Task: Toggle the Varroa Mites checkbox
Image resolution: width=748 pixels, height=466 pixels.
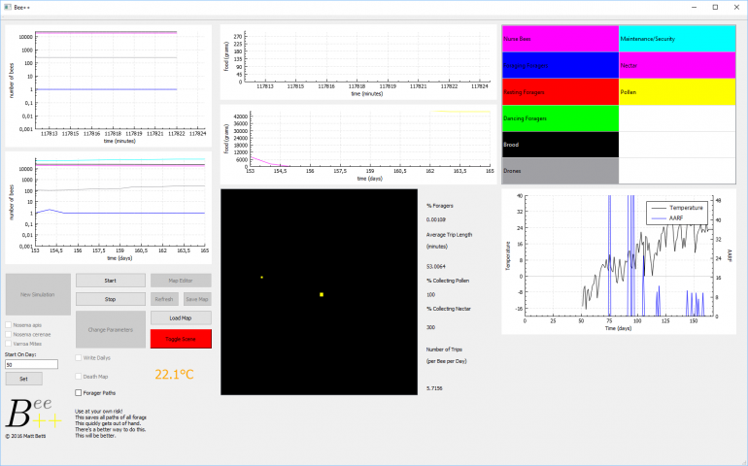Action: click(x=10, y=344)
